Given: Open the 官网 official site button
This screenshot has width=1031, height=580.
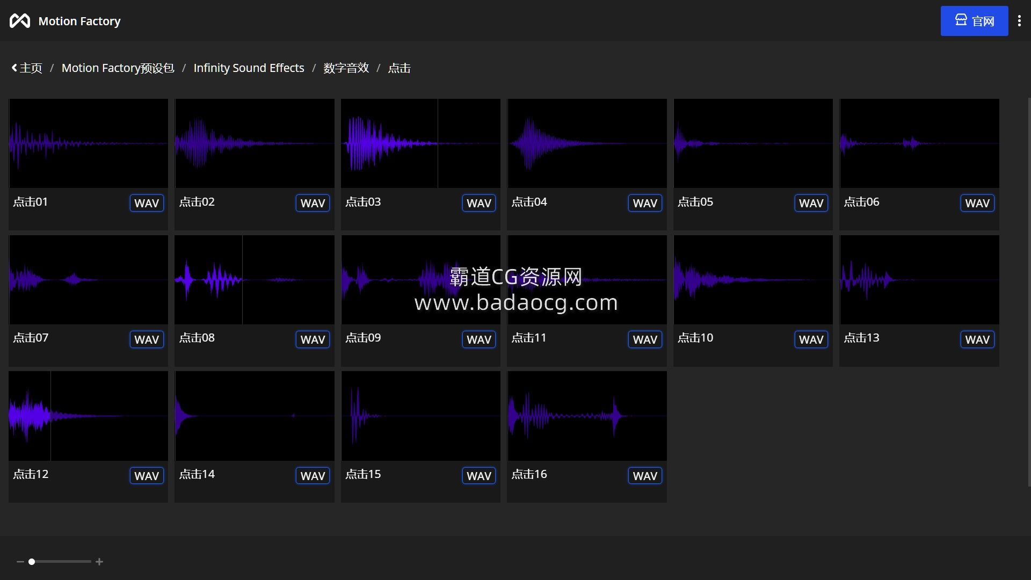Looking at the screenshot, I should [x=974, y=21].
